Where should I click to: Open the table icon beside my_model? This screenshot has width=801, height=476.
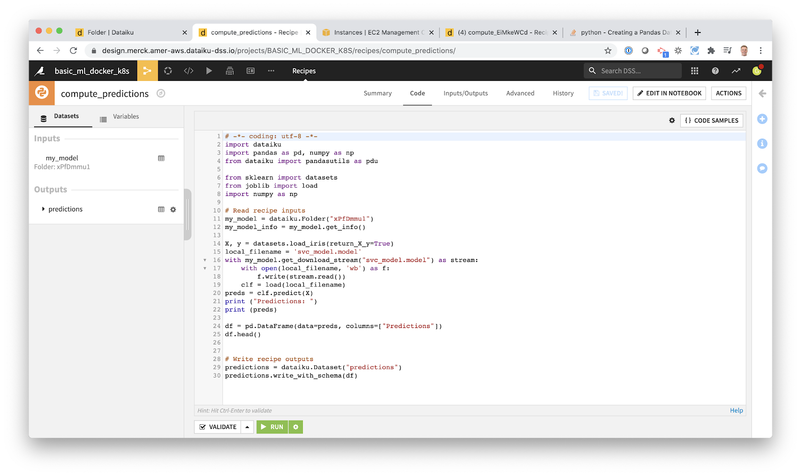pos(161,158)
